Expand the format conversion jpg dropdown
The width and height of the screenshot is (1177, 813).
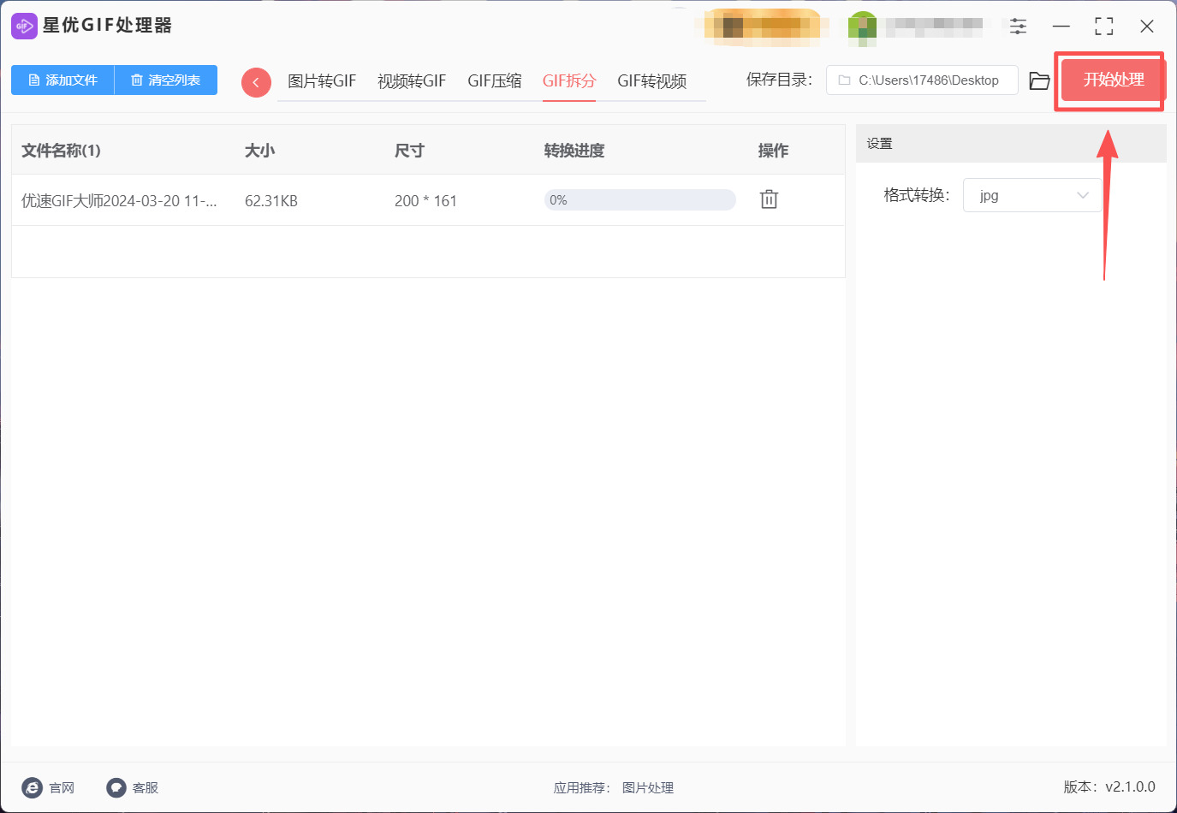point(1032,195)
